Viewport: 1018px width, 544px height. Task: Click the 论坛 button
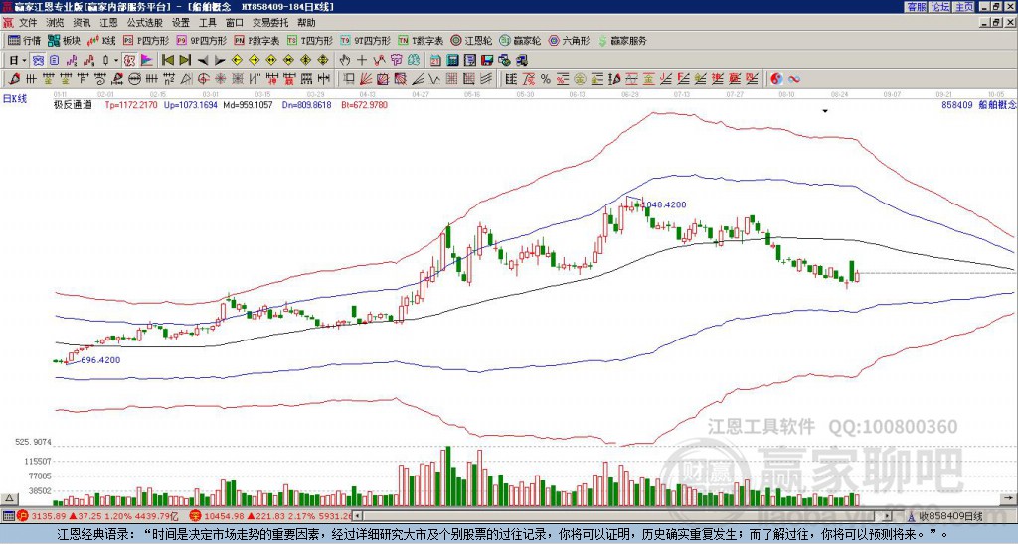[940, 7]
